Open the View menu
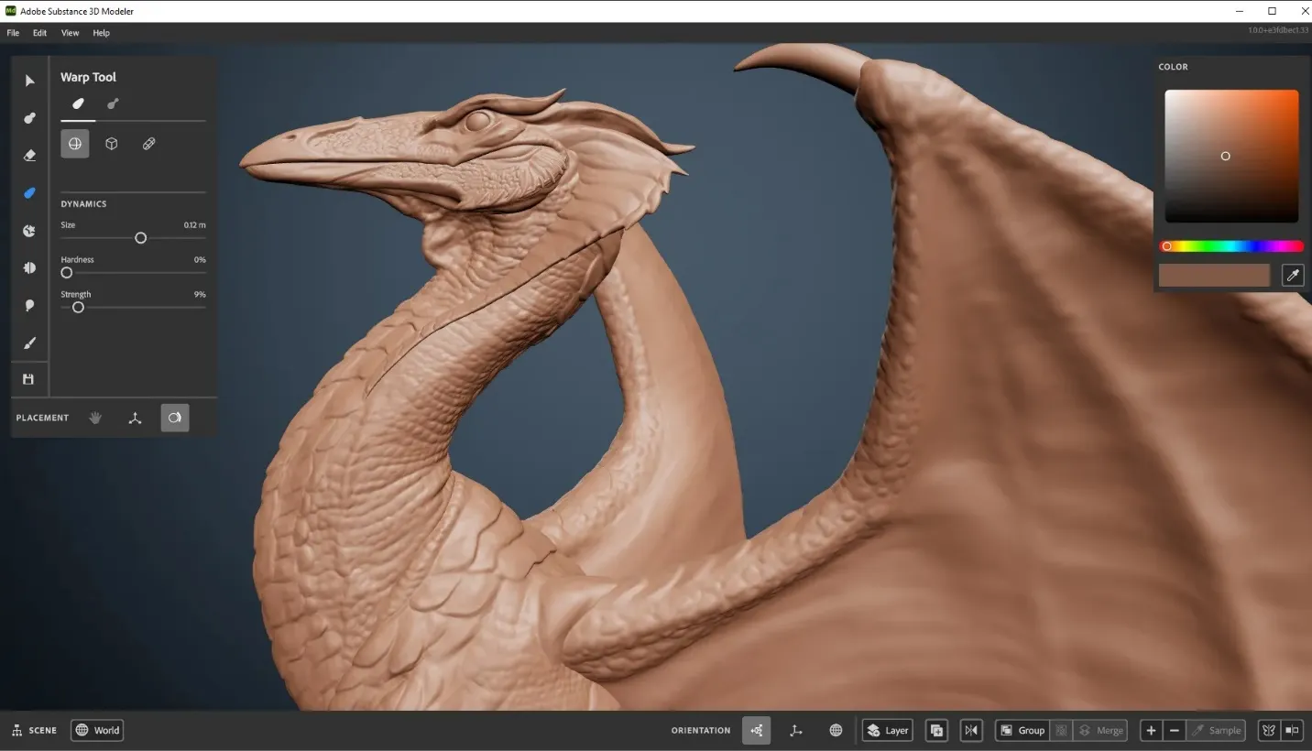 [70, 32]
